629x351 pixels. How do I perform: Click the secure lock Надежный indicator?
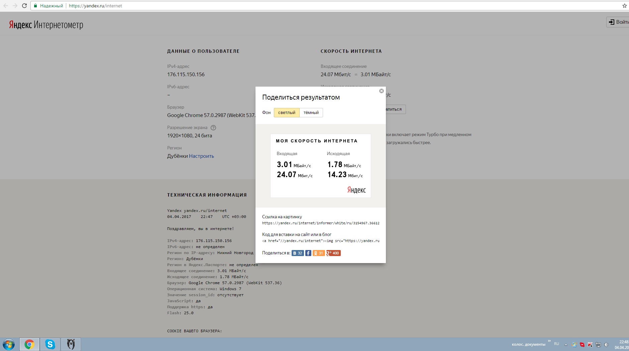pos(48,6)
